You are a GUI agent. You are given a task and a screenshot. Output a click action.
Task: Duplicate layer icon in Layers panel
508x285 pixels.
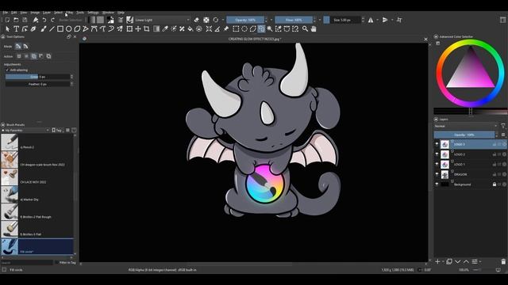(449, 261)
